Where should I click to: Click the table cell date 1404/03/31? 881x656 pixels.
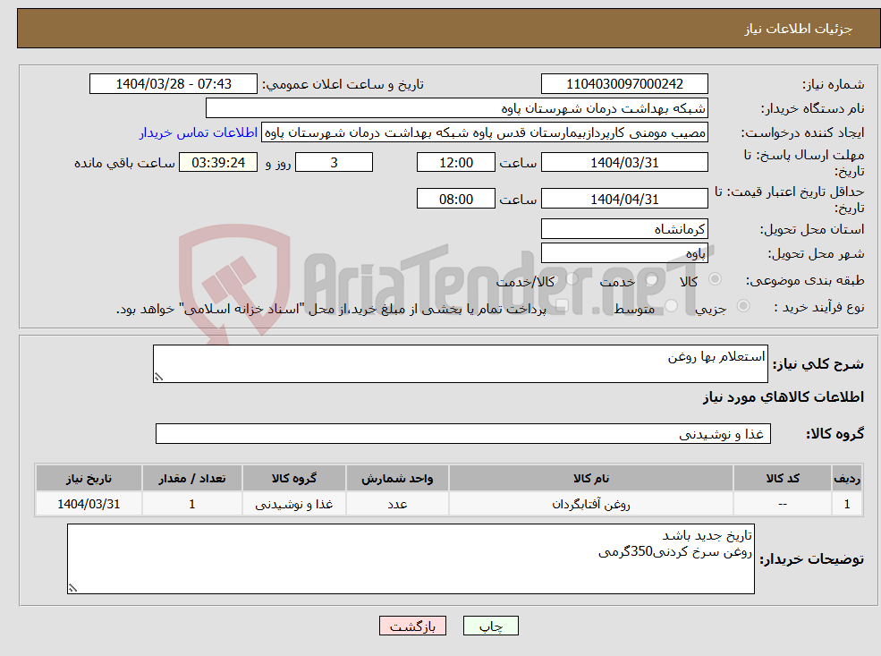[x=89, y=504]
